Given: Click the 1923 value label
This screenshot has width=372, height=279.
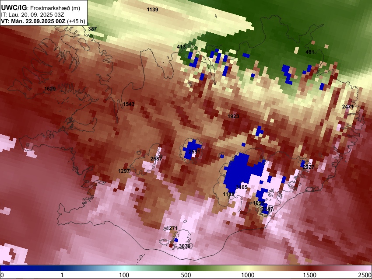Looking at the screenshot, I should 233,116.
